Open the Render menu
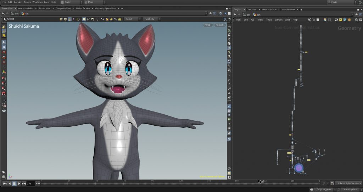 tap(18, 2)
